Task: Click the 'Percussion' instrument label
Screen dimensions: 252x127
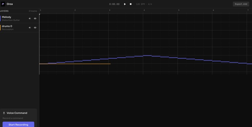Action: (x=8, y=29)
